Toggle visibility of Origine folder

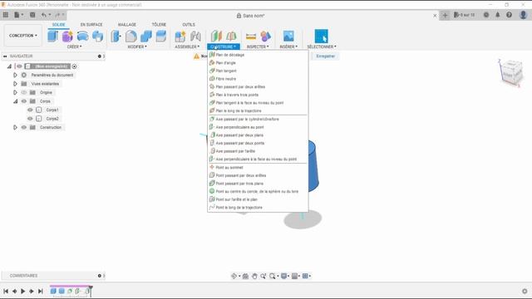24,92
